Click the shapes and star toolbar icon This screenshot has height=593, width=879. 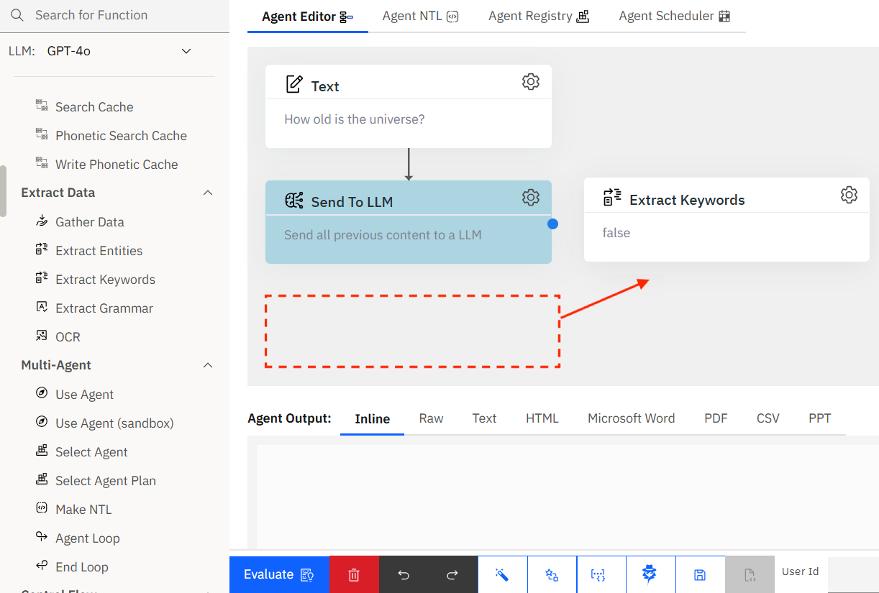tap(552, 574)
